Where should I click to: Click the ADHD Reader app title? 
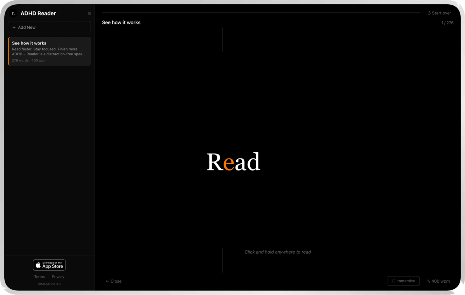[x=38, y=13]
